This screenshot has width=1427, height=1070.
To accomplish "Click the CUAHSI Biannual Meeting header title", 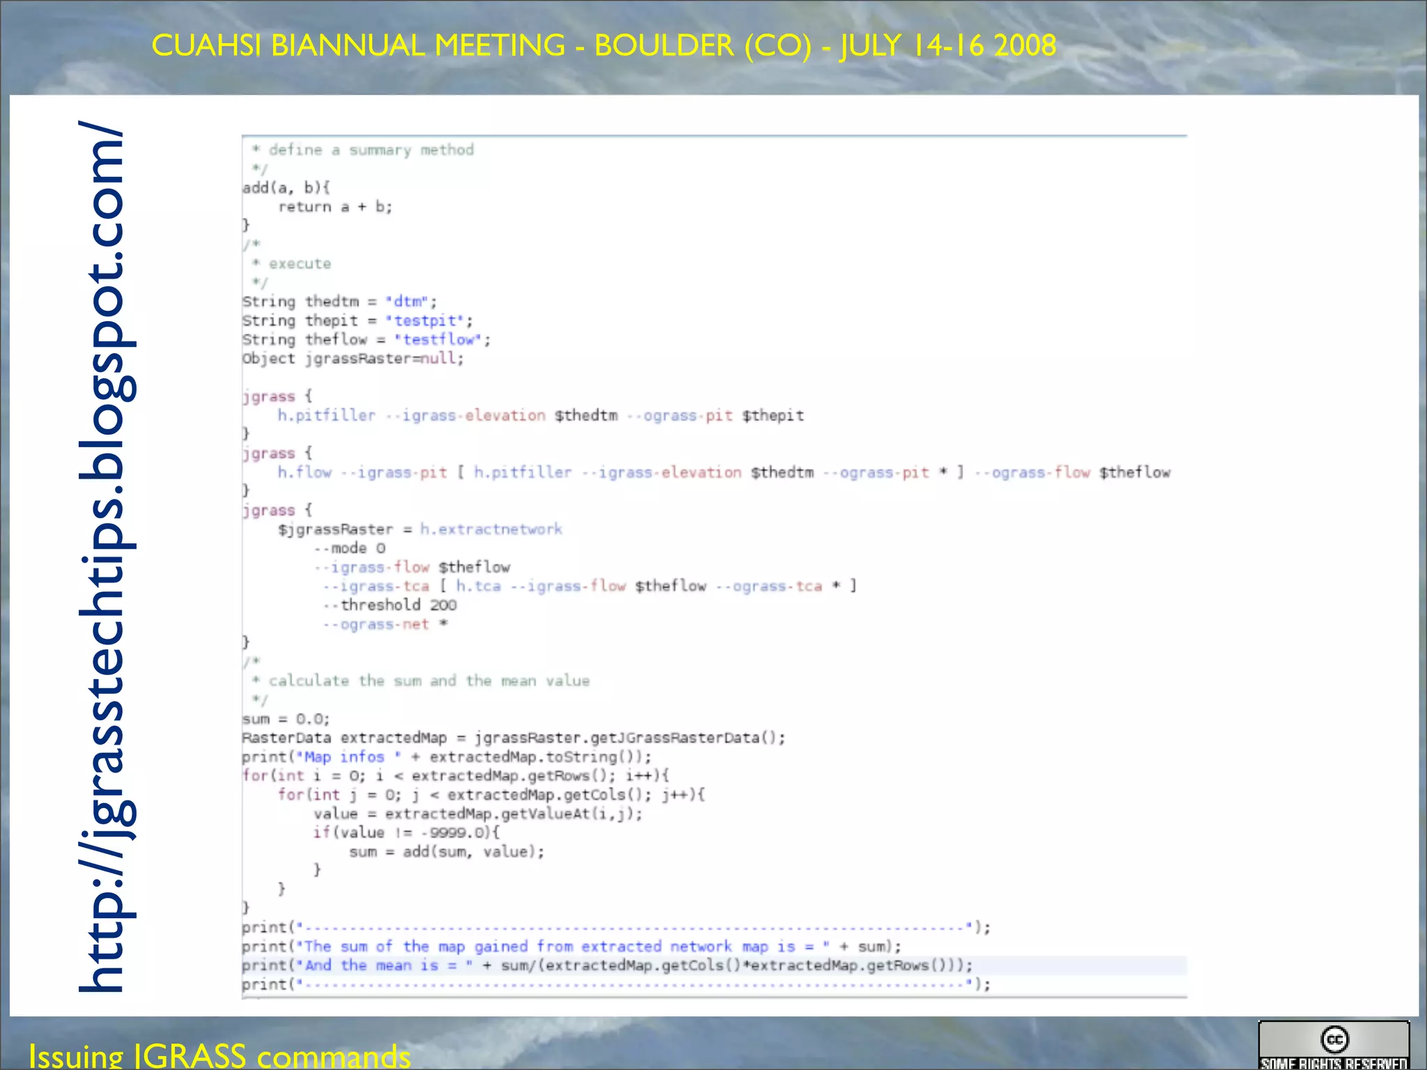I will [604, 46].
